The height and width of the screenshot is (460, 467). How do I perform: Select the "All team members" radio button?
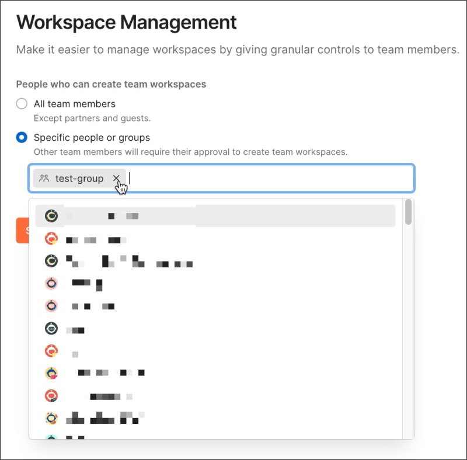coord(22,103)
